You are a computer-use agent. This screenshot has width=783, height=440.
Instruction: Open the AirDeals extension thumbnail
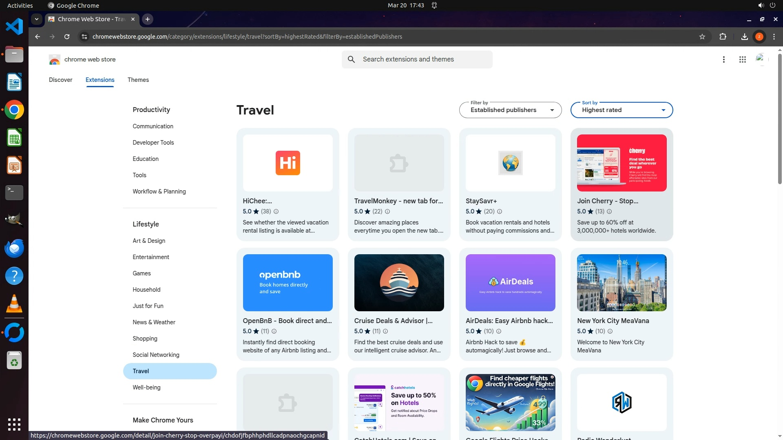[510, 283]
